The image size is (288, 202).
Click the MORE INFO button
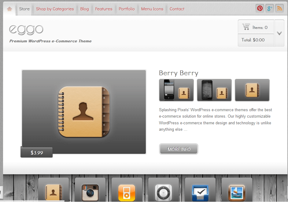[179, 149]
